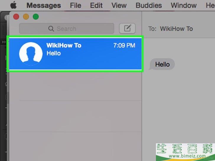Open the File menu

[75, 6]
